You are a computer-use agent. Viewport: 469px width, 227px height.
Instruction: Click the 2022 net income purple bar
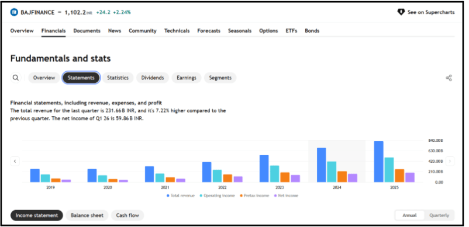tap(238, 179)
